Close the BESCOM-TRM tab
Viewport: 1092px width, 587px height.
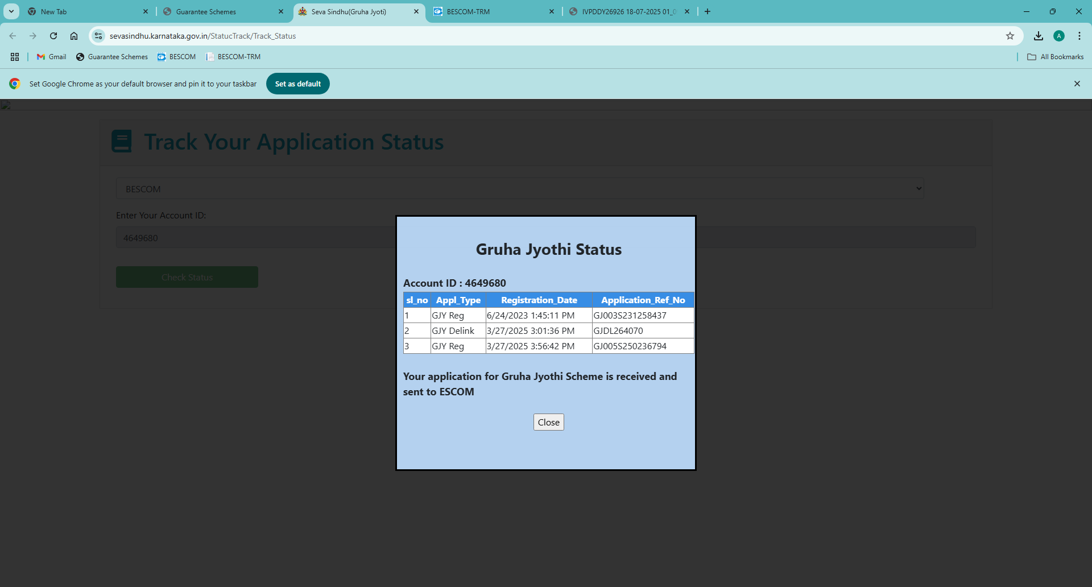click(x=552, y=11)
